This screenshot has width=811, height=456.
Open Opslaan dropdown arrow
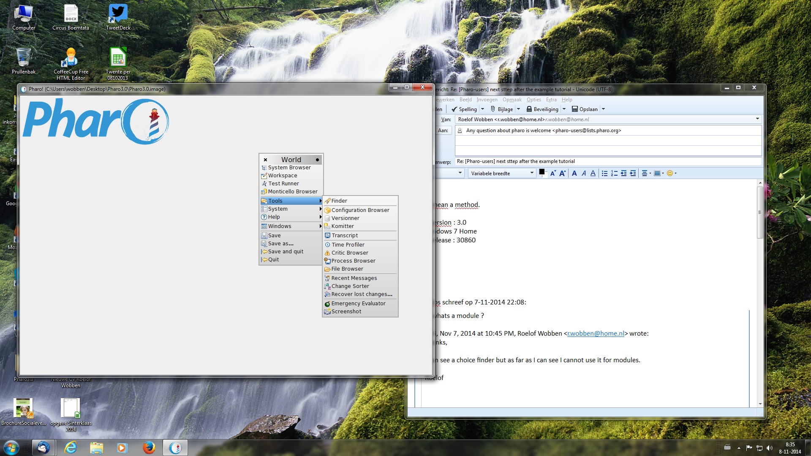pos(603,109)
